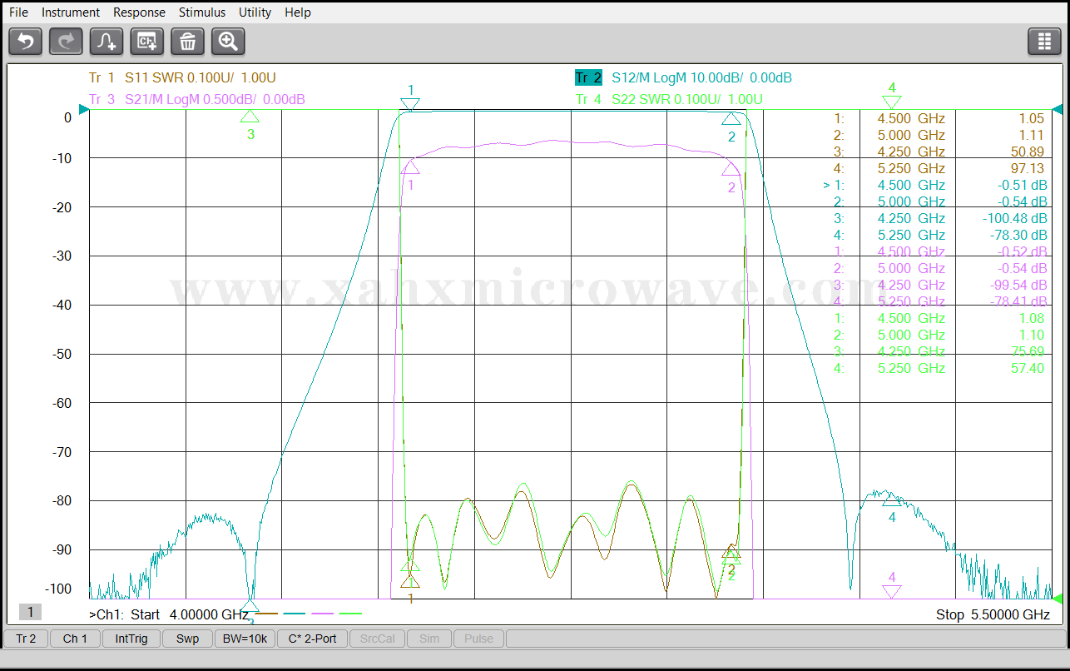Image resolution: width=1070 pixels, height=671 pixels.
Task: Open the Response menu
Action: pos(139,12)
